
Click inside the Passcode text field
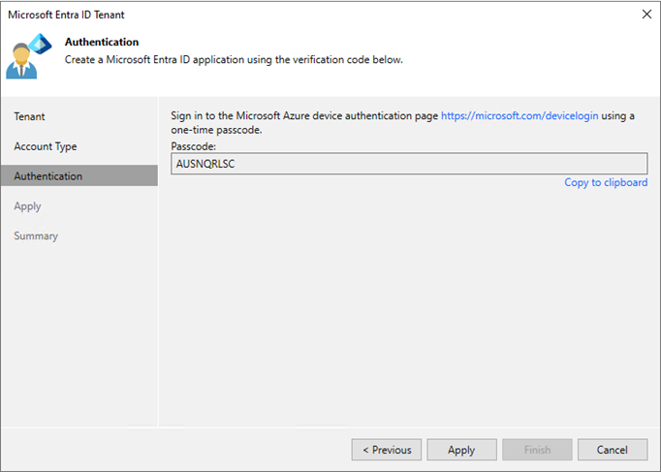tap(409, 164)
